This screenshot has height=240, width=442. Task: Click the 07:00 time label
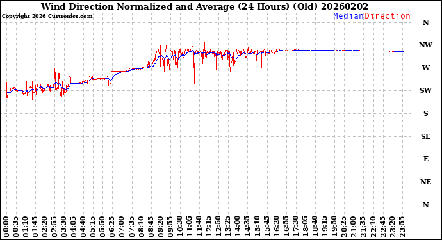click(x=122, y=227)
